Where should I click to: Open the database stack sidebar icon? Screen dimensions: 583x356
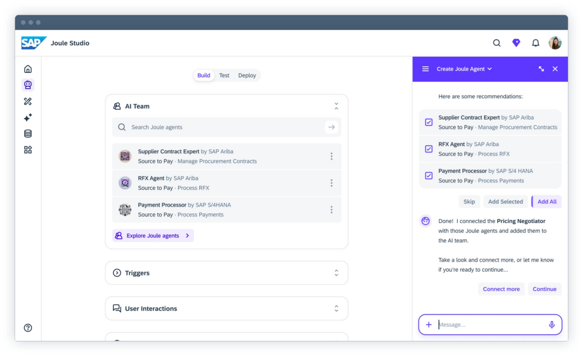(28, 134)
